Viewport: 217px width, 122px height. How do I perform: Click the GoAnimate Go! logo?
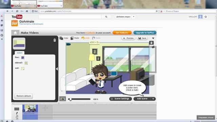coord(15,23)
